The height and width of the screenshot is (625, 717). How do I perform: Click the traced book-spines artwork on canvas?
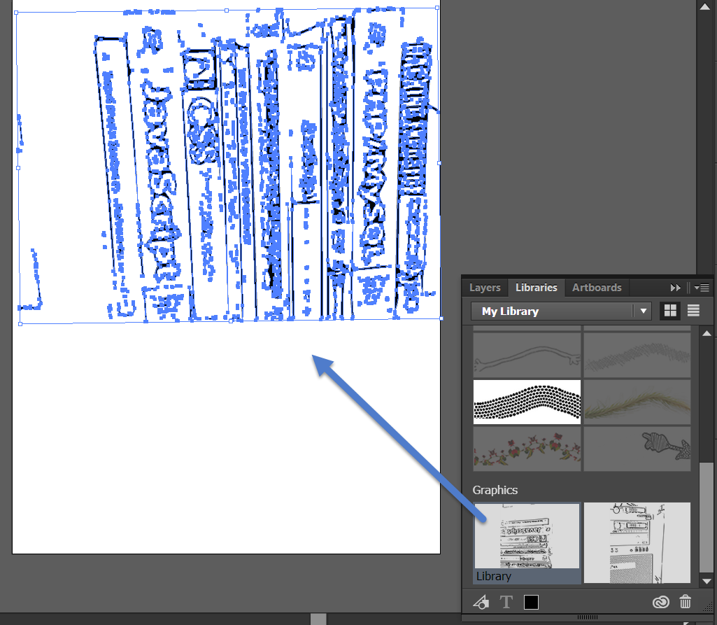pos(229,164)
